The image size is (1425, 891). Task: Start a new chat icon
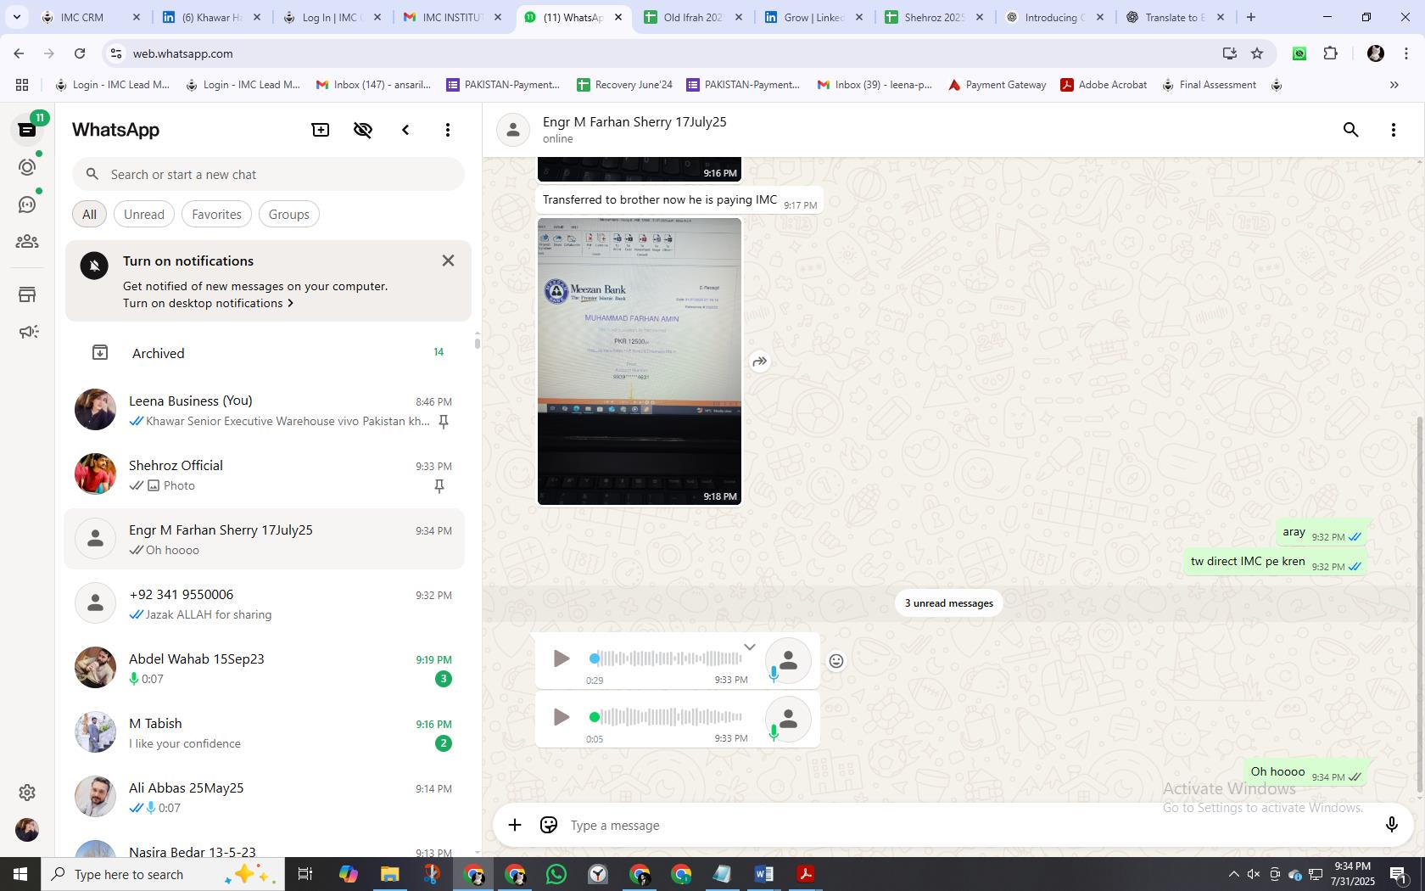coord(321,130)
